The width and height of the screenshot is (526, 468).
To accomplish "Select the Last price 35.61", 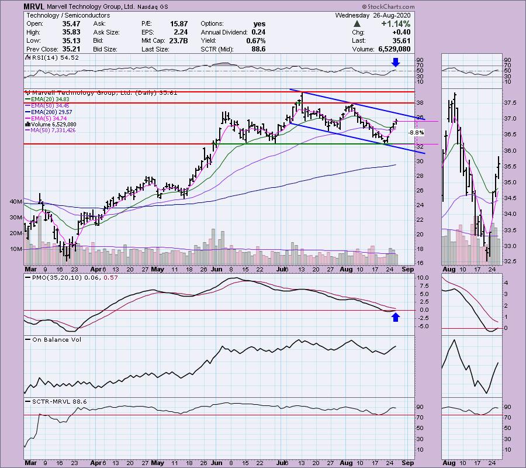I will pyautogui.click(x=401, y=40).
